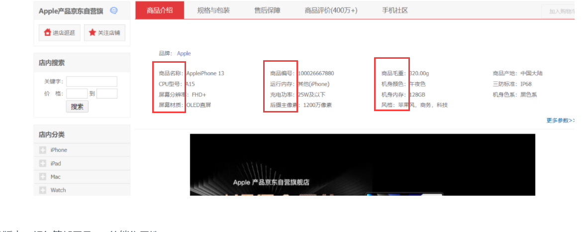Click the 更多参数>> link
The height and width of the screenshot is (232, 586).
[x=560, y=120]
